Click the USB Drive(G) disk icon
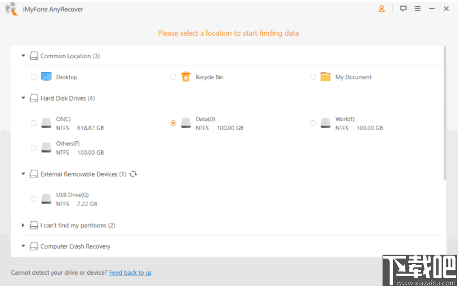 pos(46,199)
